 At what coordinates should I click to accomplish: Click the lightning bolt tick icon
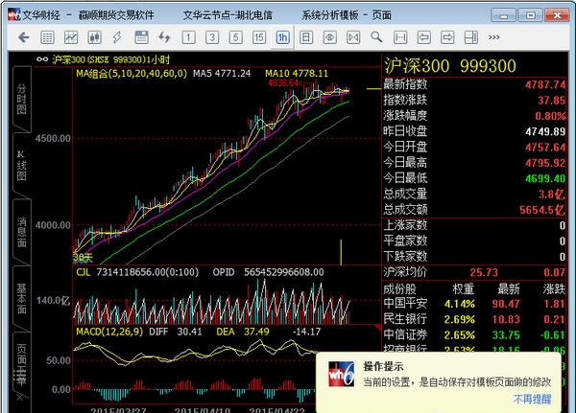coord(117,37)
